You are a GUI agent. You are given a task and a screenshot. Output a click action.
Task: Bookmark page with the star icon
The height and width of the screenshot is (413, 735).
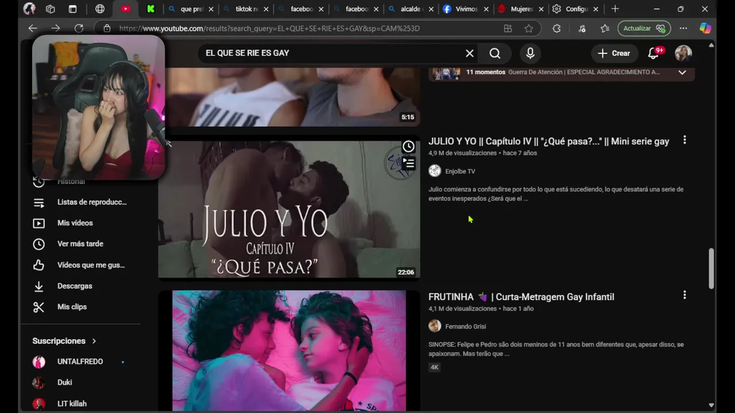[x=529, y=28]
